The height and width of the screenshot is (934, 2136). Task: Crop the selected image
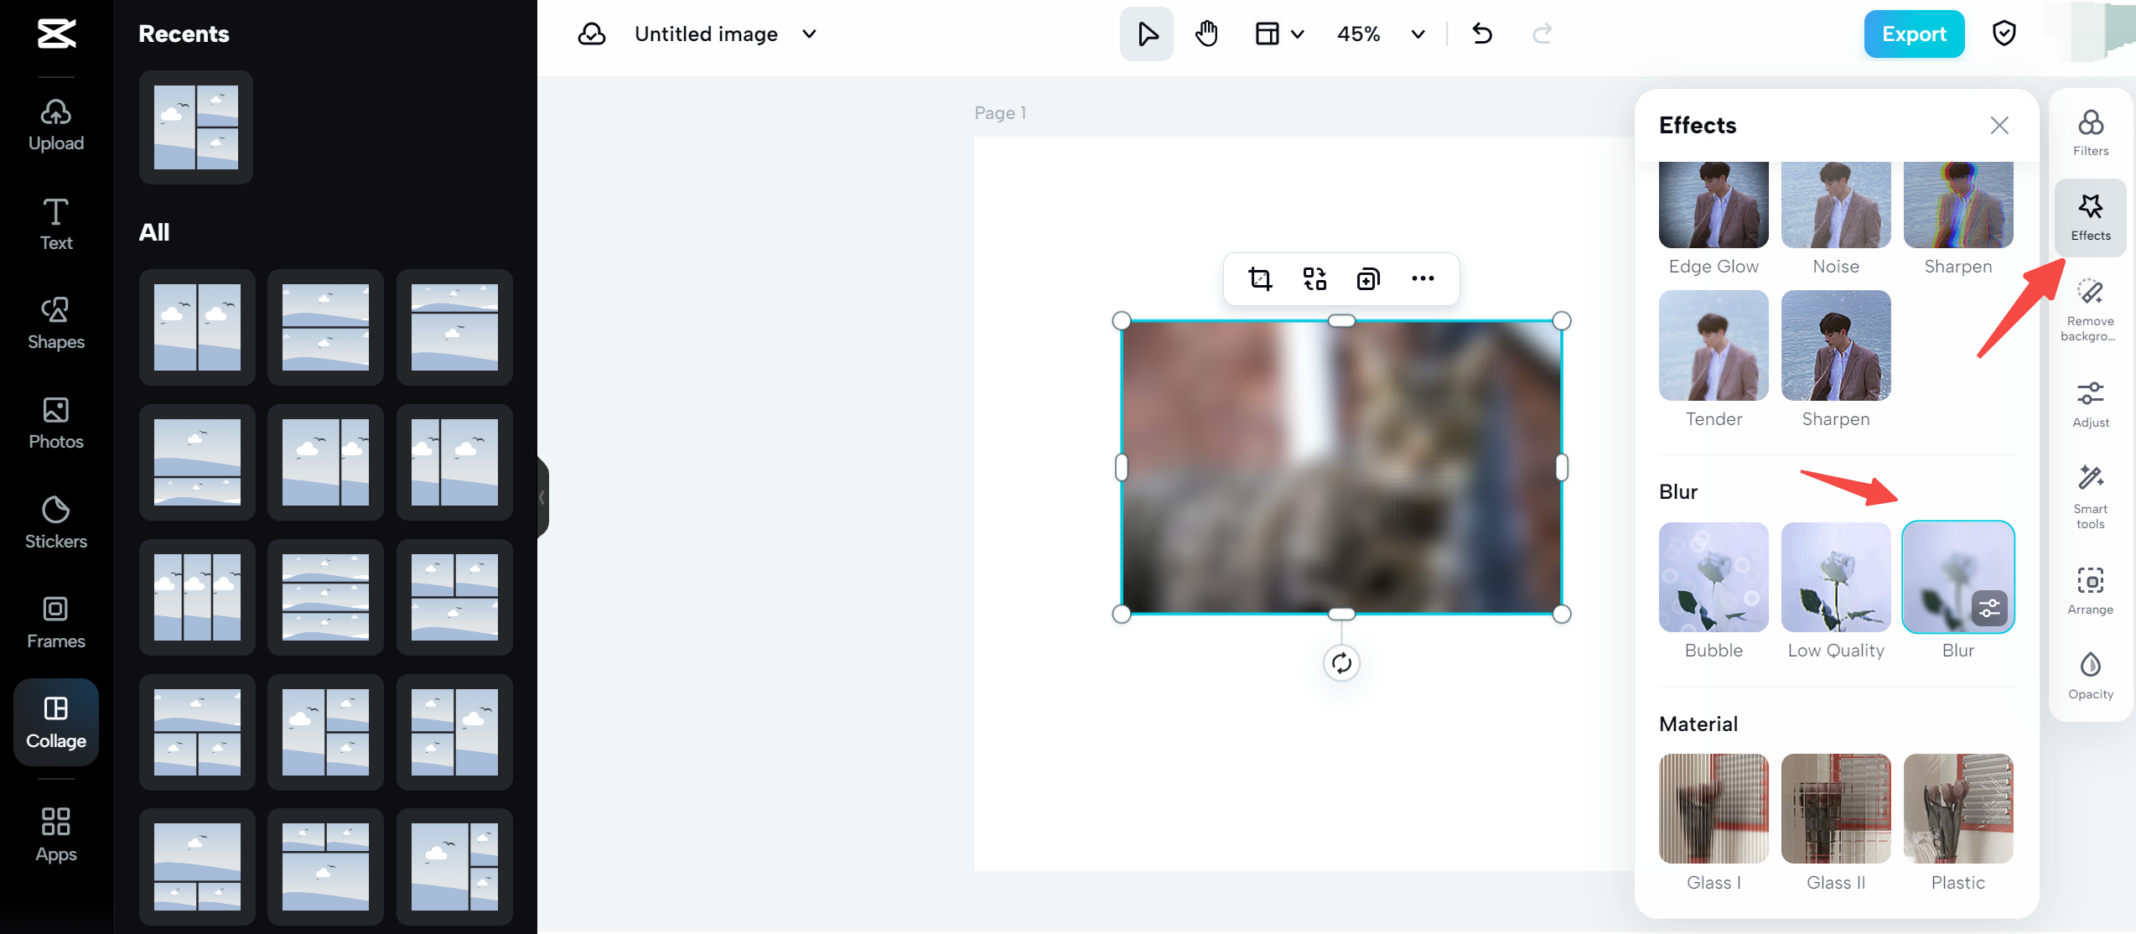(1260, 278)
